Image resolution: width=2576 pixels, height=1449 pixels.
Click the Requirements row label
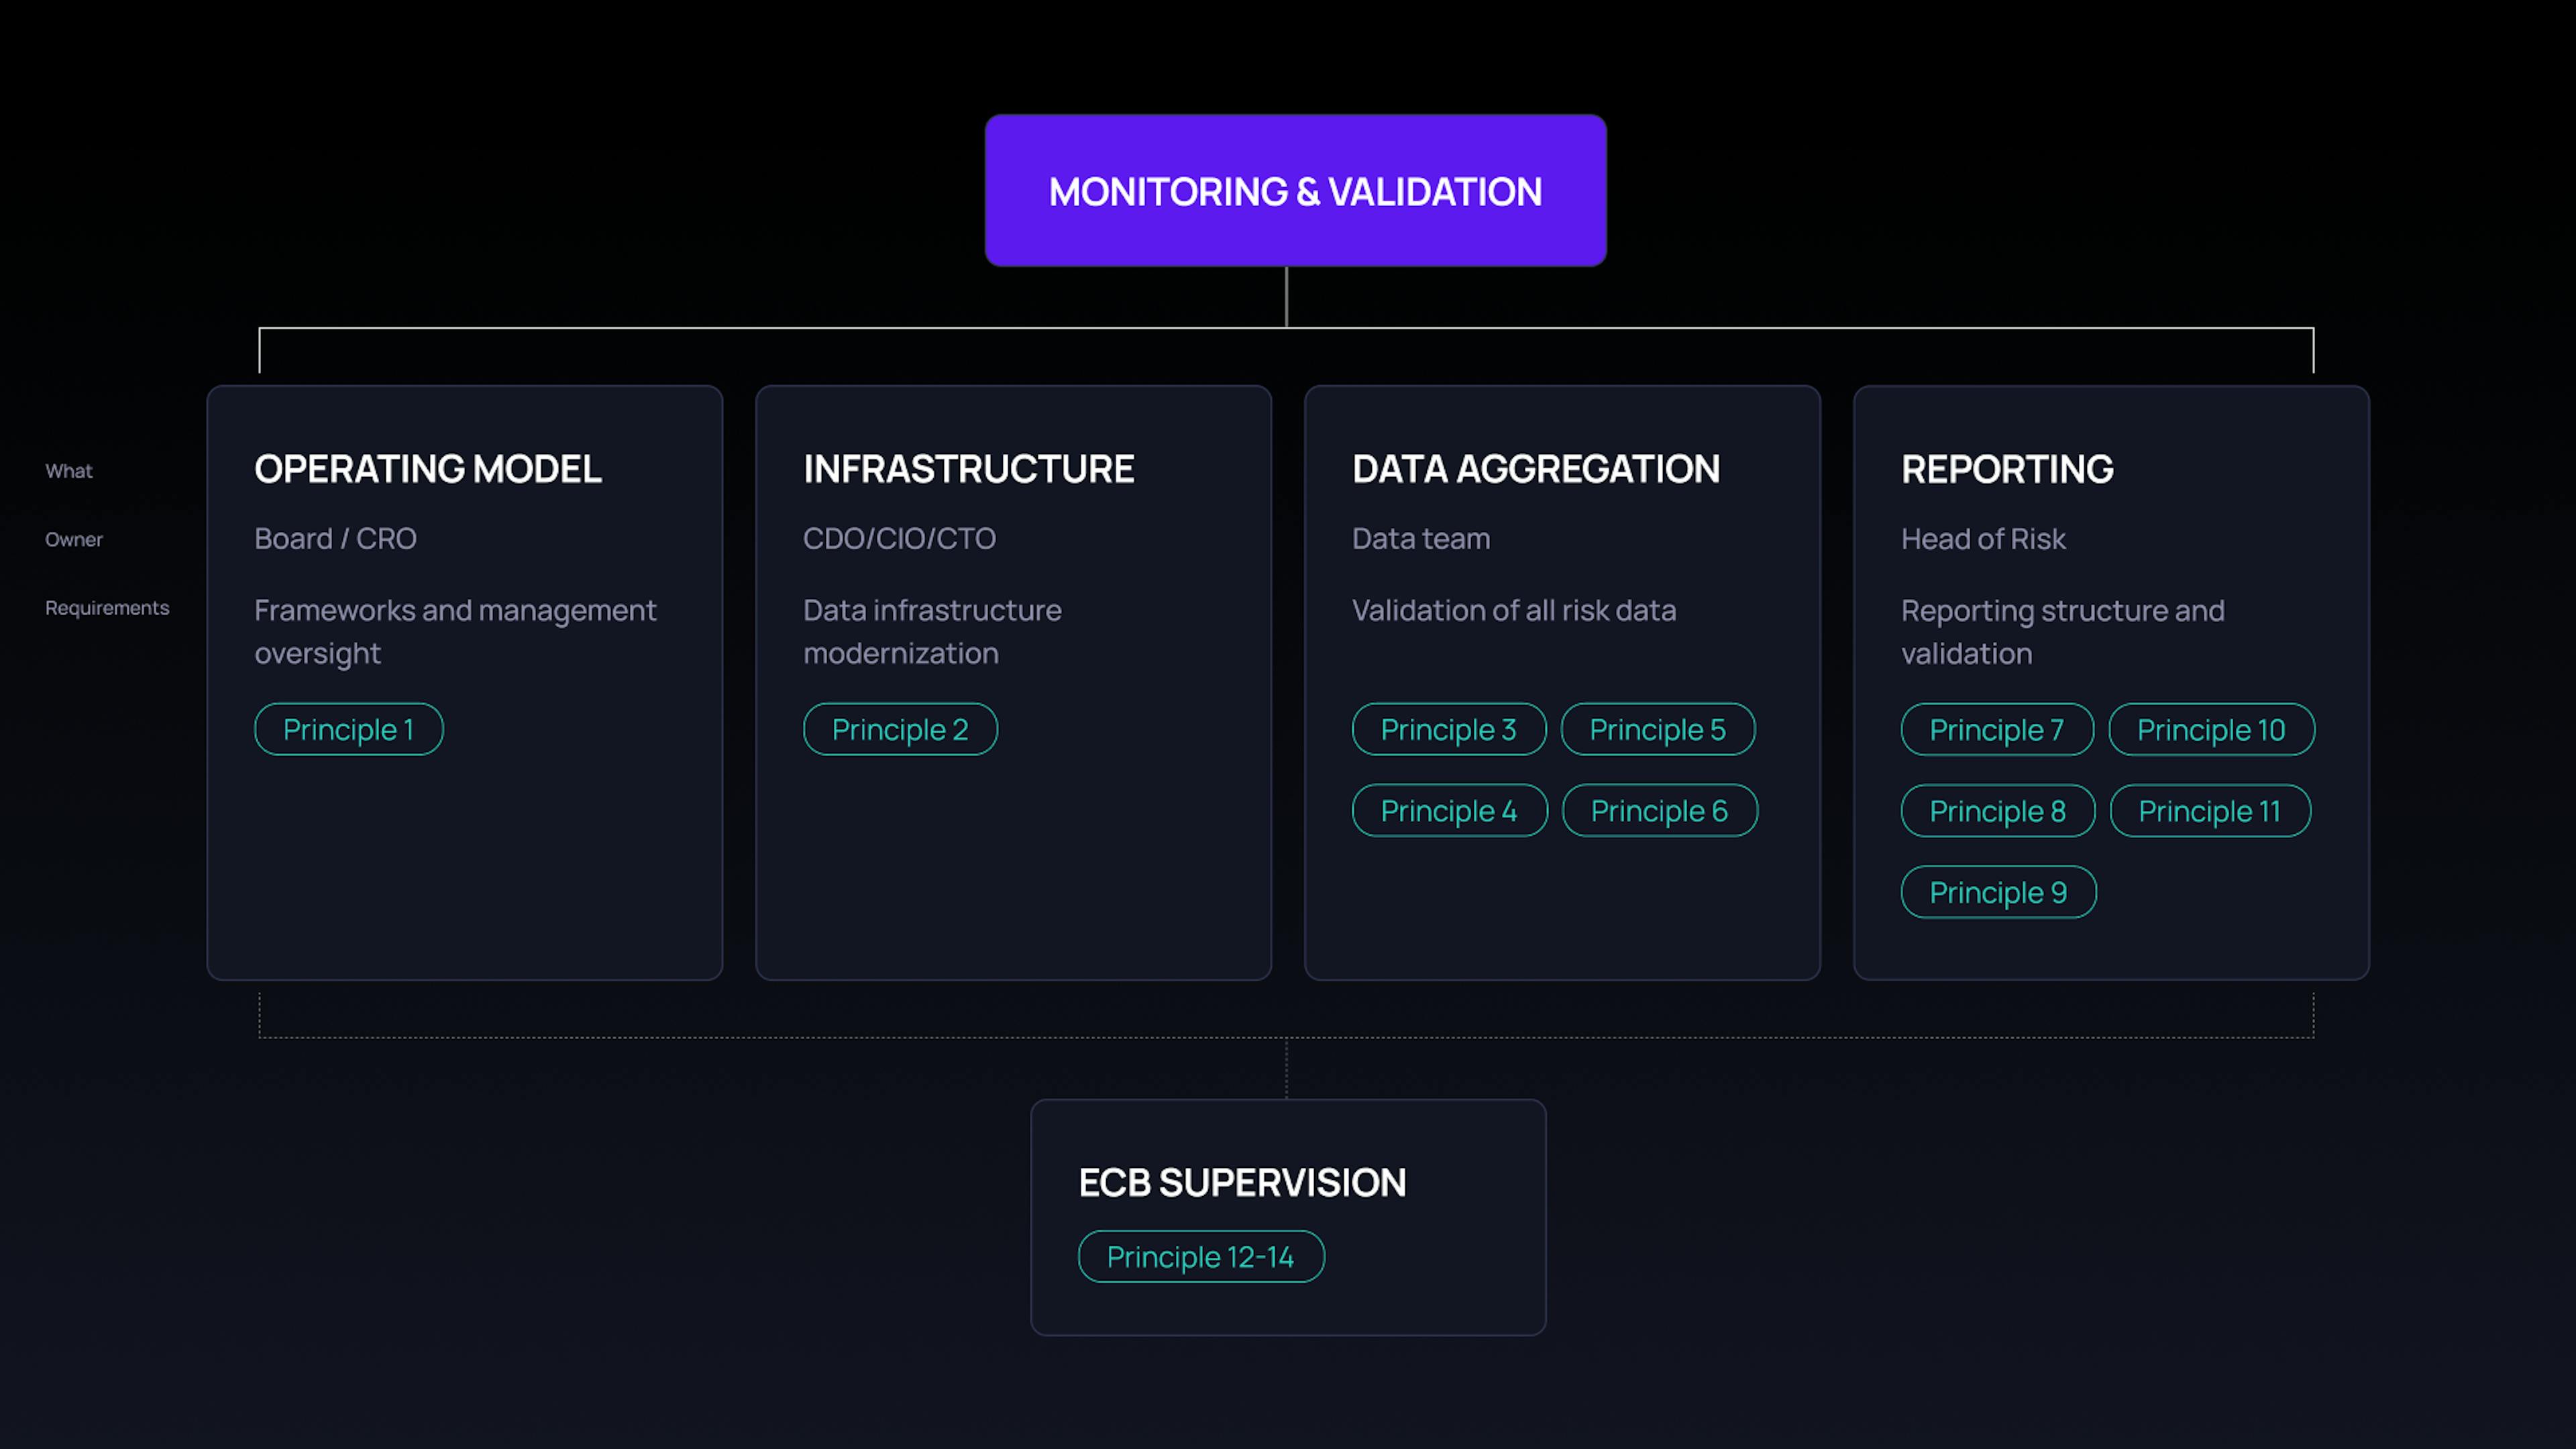click(x=107, y=608)
